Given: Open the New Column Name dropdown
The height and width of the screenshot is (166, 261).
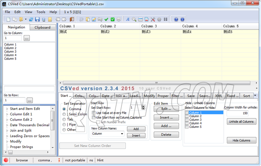Looking at the screenshot, I should [121, 134].
